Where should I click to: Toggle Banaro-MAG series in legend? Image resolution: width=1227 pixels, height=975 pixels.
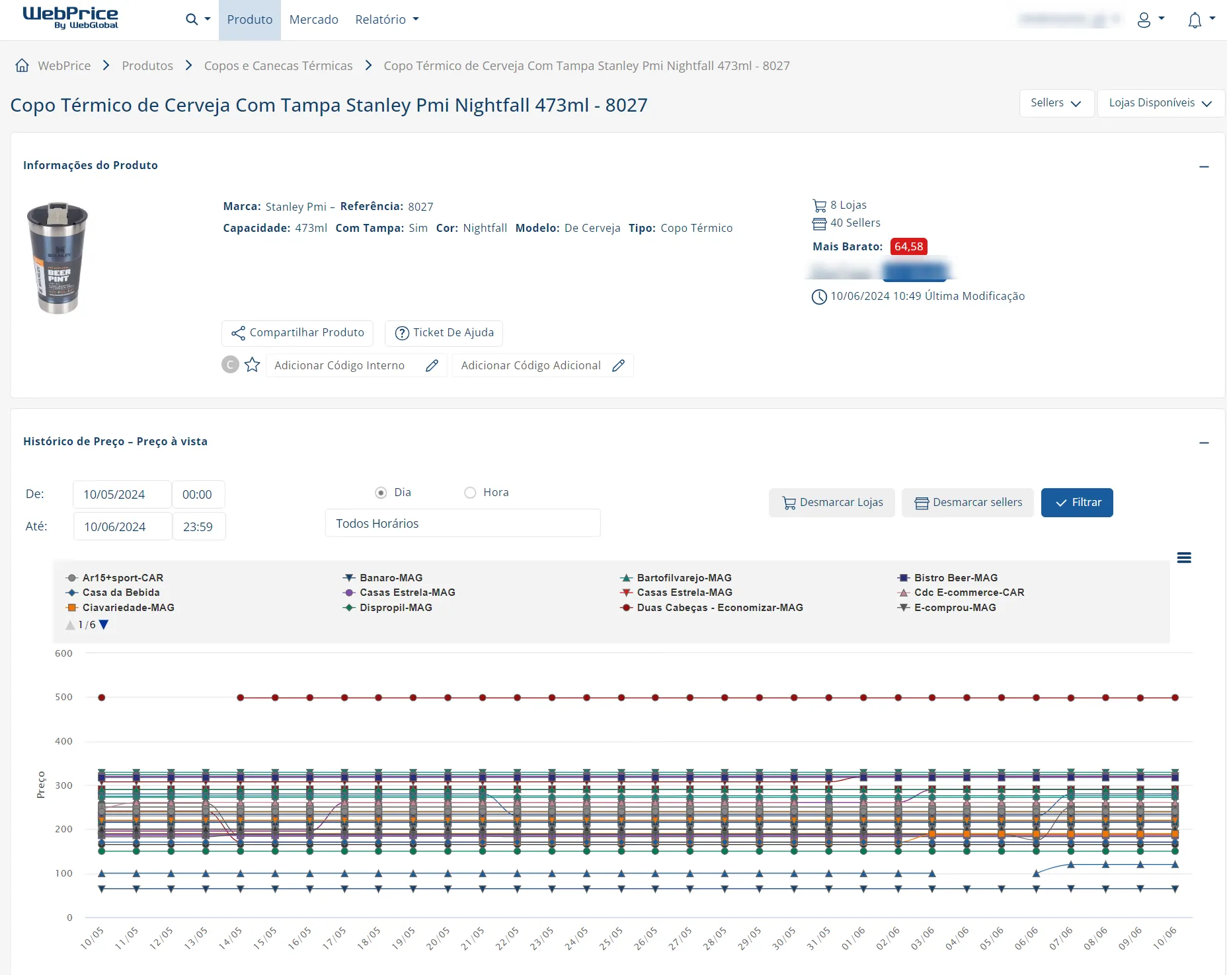coord(383,578)
